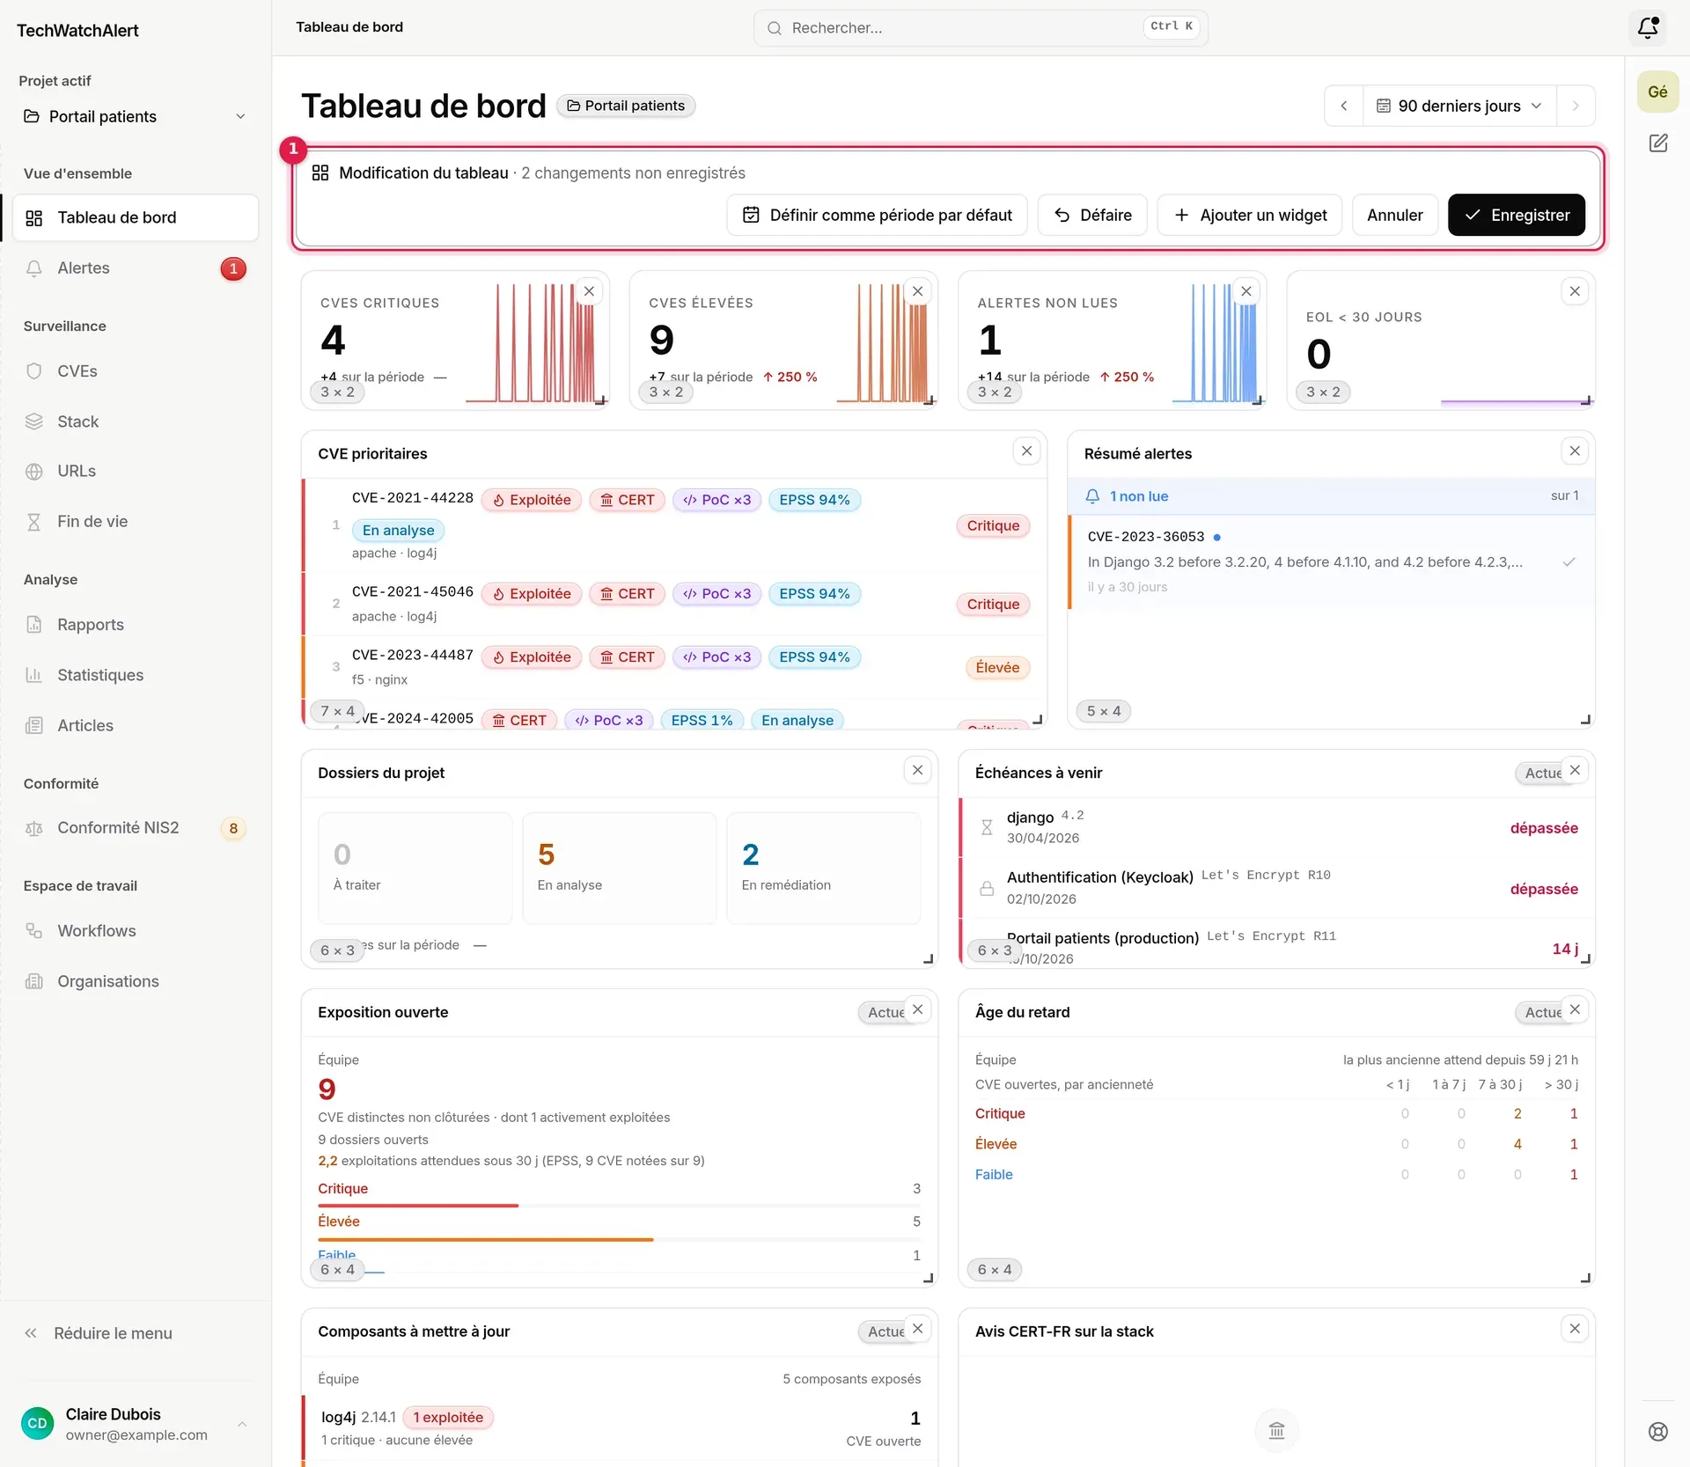Open Alertes in the sidebar

click(x=135, y=268)
